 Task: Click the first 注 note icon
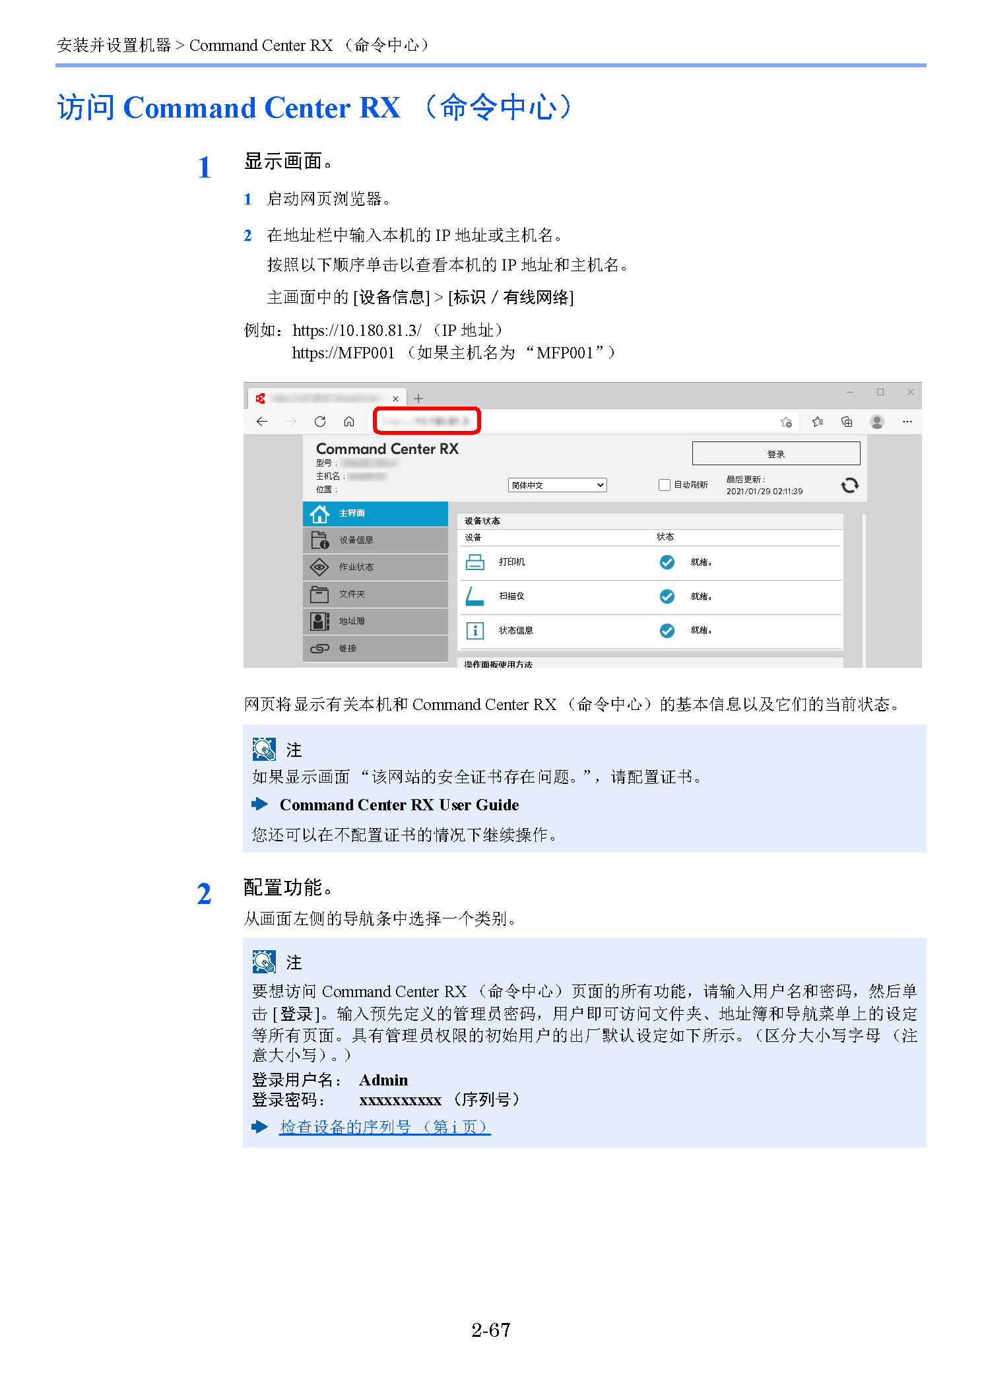click(x=264, y=750)
